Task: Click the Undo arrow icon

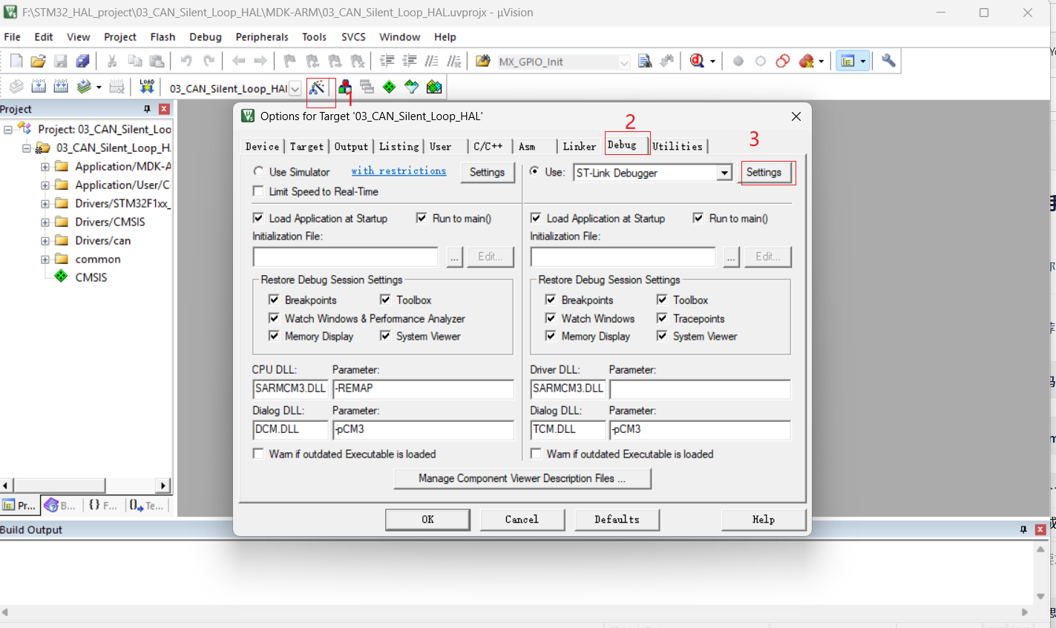Action: pos(186,62)
